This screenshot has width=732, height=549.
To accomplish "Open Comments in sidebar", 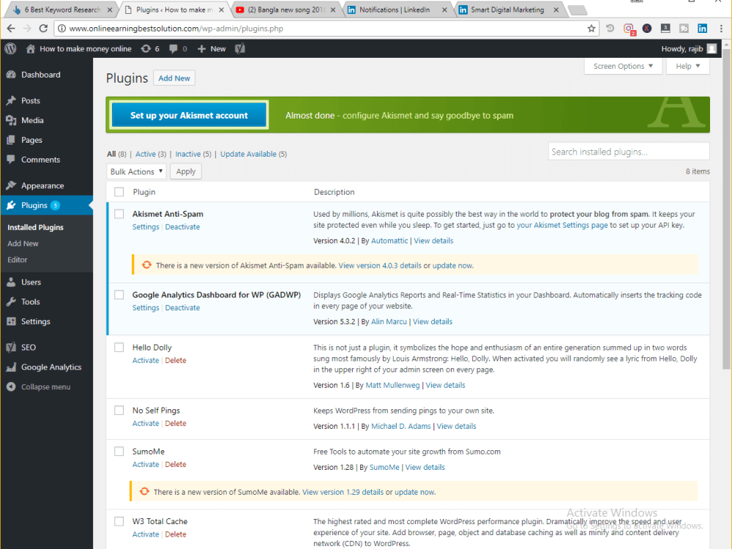I will (40, 159).
